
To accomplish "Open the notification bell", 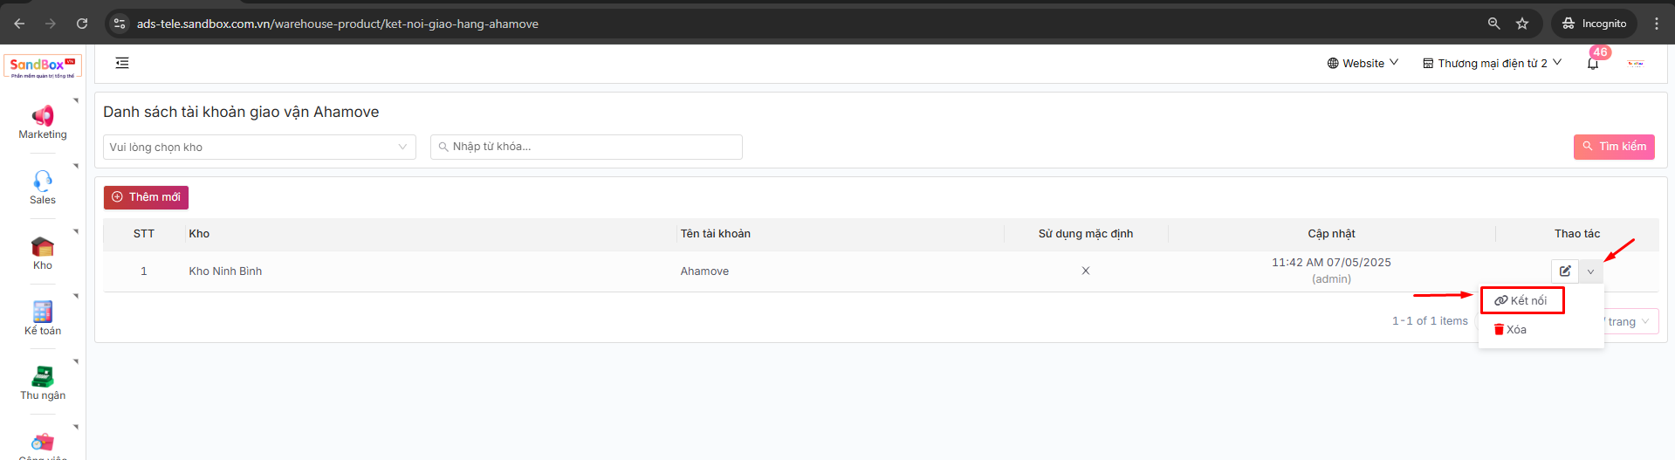I will 1592,64.
